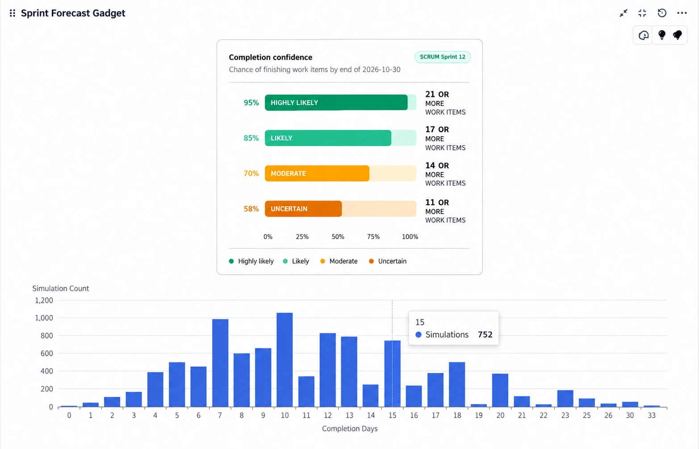Image resolution: width=699 pixels, height=449 pixels.
Task: Click the histogram bar for day 18
Action: point(457,384)
